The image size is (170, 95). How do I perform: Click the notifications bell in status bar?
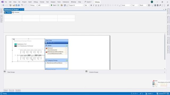(x=168, y=93)
